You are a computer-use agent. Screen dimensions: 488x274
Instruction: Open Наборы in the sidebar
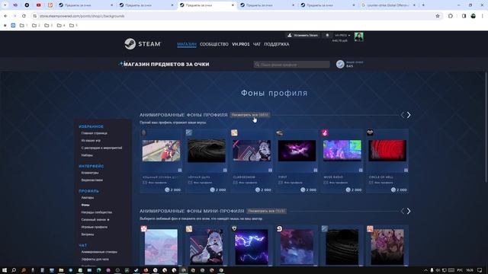point(87,155)
